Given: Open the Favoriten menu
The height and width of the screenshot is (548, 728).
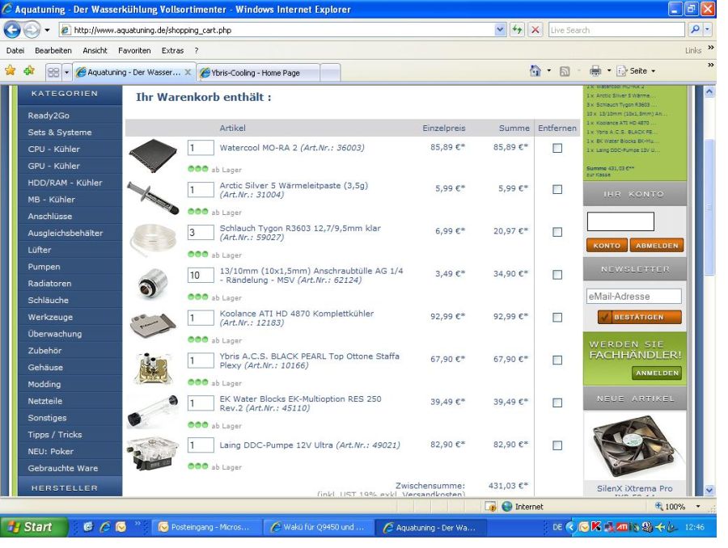Looking at the screenshot, I should 134,51.
